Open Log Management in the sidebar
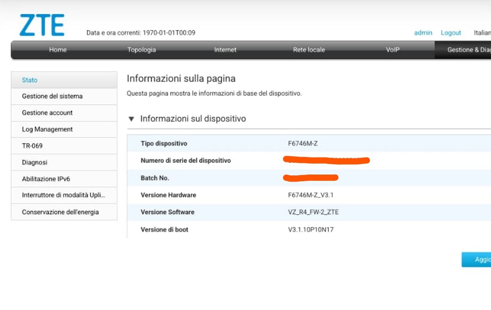Image resolution: width=491 pixels, height=310 pixels. (x=47, y=130)
